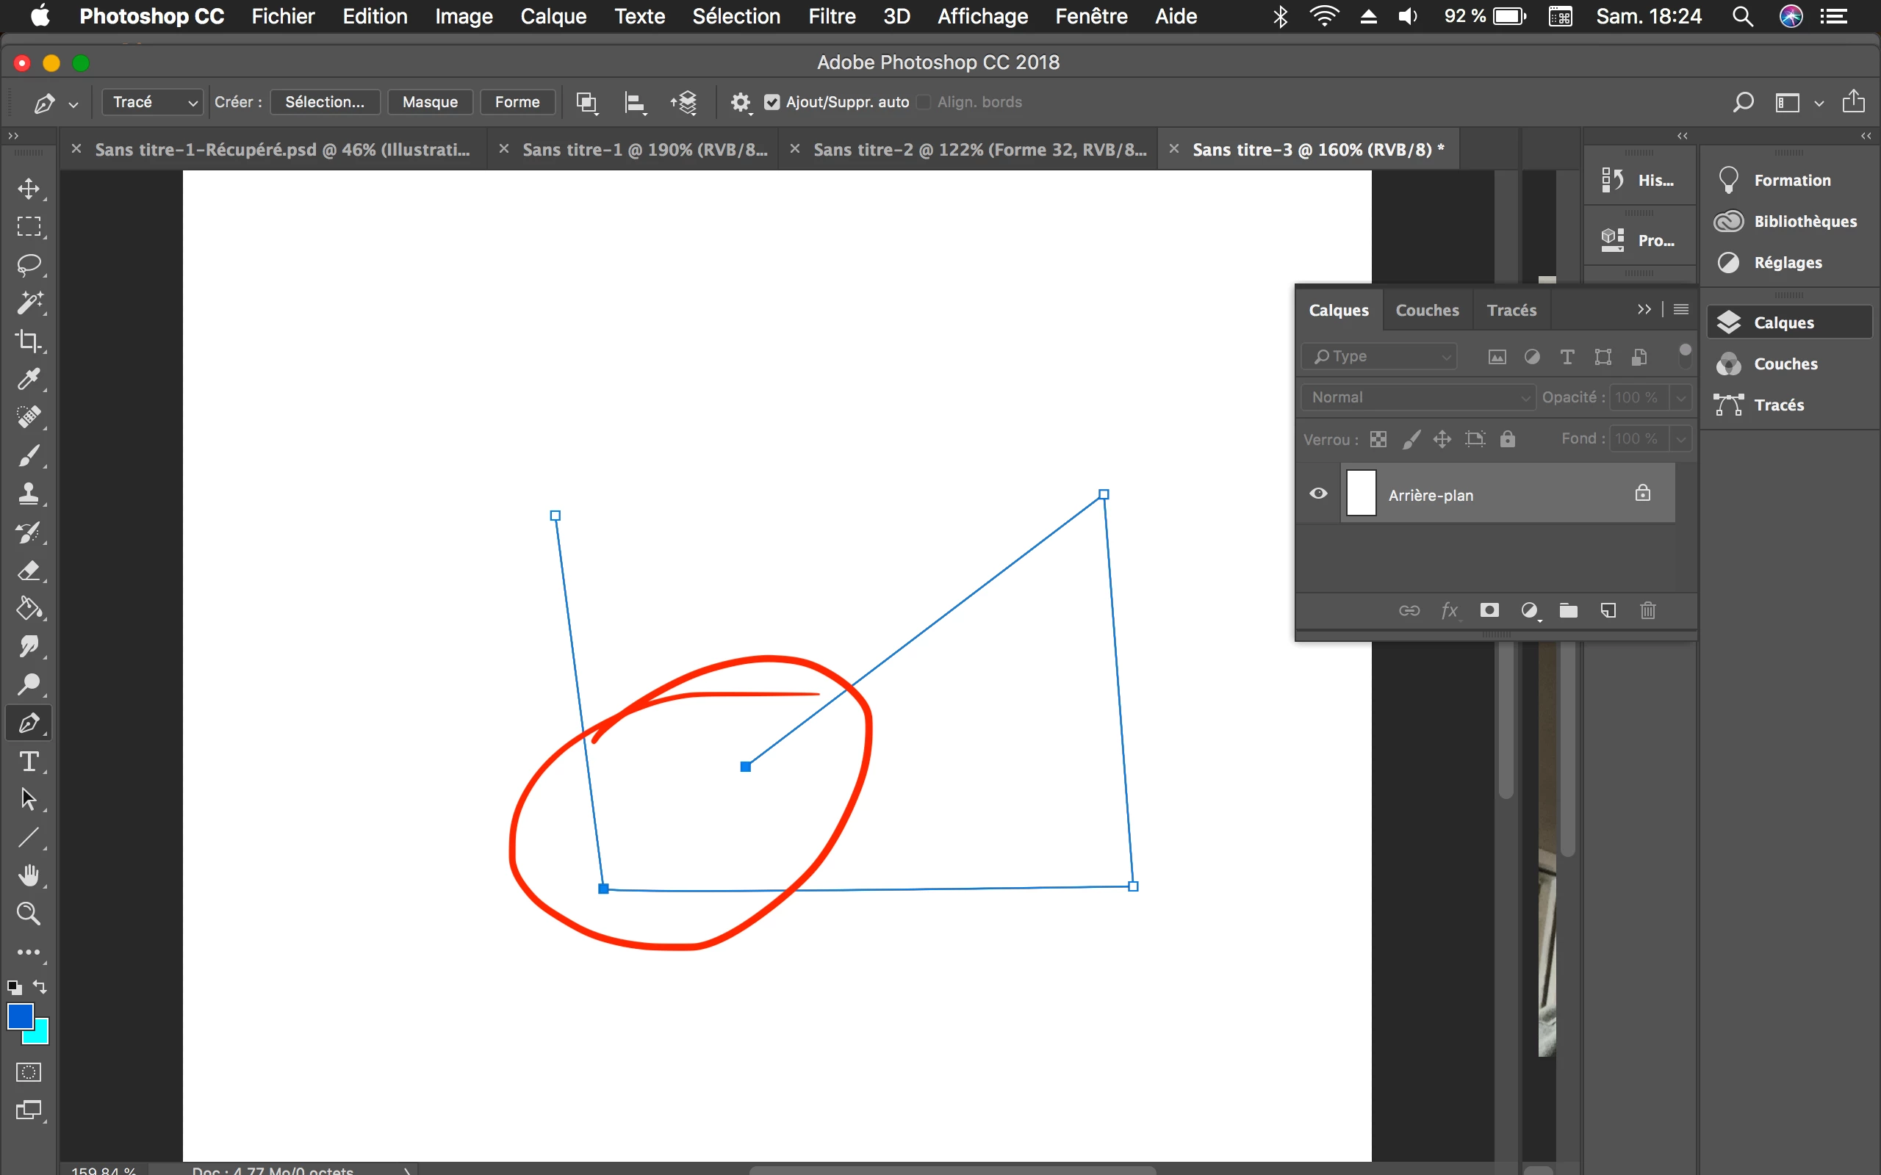Open the Tracé mode dropdown

[x=152, y=102]
